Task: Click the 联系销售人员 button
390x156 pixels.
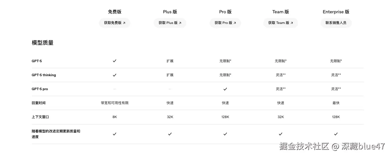Action: [336, 23]
